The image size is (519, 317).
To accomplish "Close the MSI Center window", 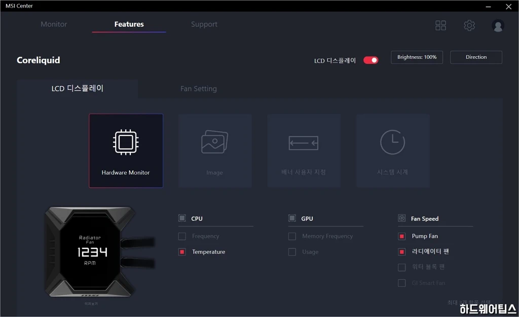I will 509,6.
